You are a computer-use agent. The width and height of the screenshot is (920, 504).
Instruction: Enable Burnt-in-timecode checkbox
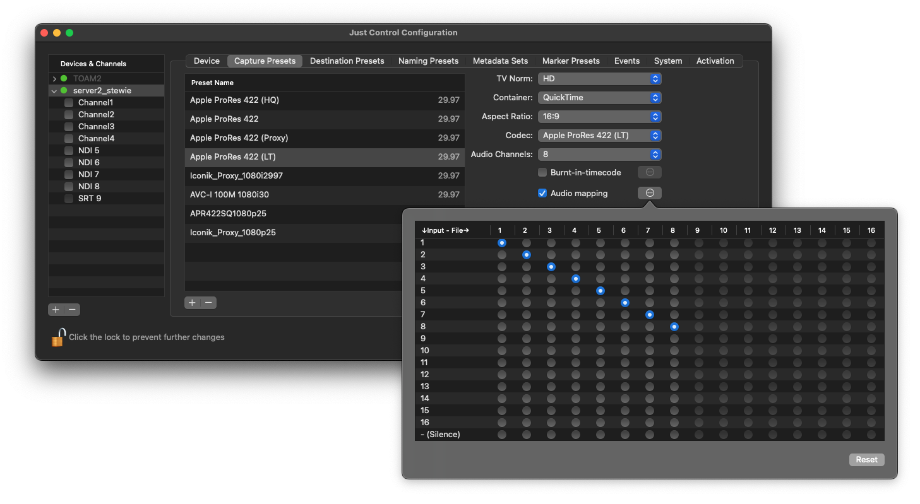click(x=542, y=172)
